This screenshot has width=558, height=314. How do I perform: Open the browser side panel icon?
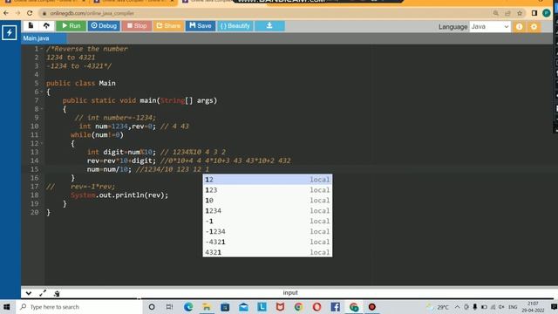(534, 13)
